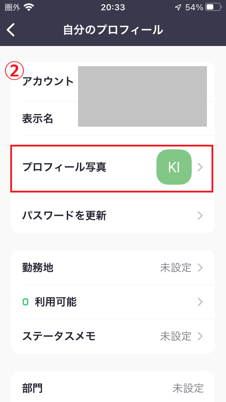Tap the 部門 row's 未設定 value
This screenshot has width=226, height=402.
point(188,388)
